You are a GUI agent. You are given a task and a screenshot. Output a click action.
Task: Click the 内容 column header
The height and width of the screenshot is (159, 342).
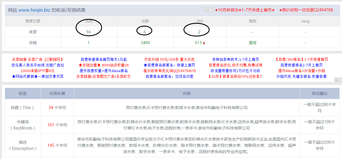click(x=186, y=93)
